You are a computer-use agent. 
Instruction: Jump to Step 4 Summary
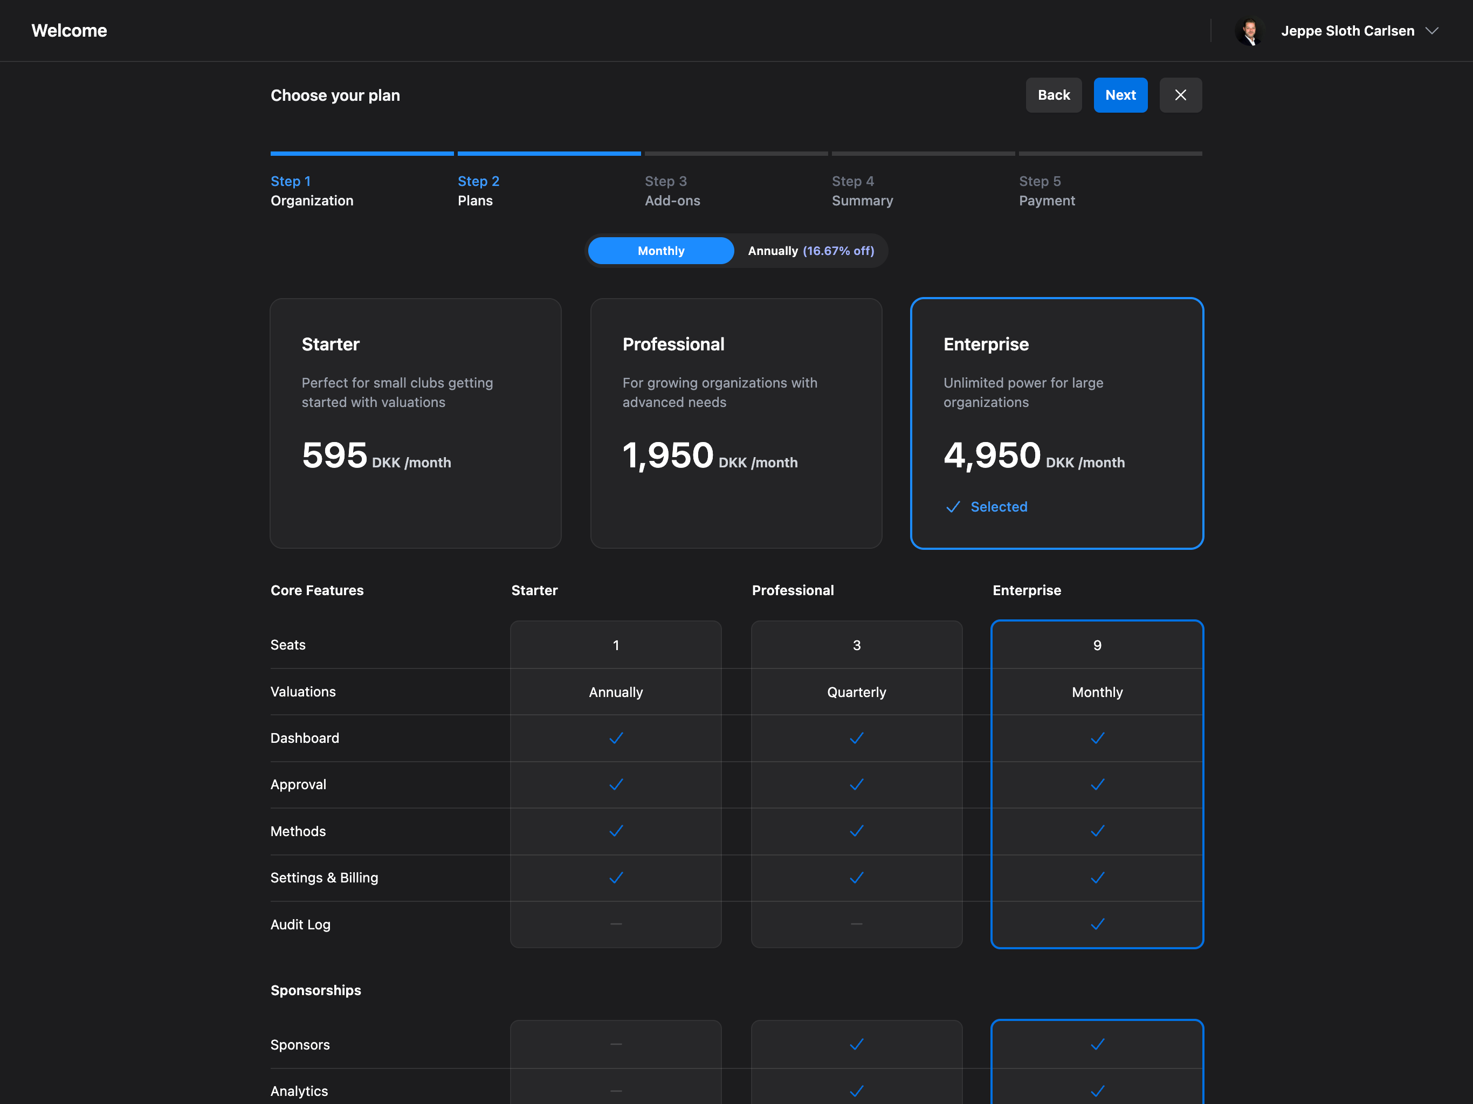862,190
